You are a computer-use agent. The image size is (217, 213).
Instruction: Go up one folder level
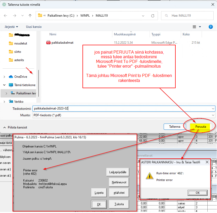[x=30, y=16]
